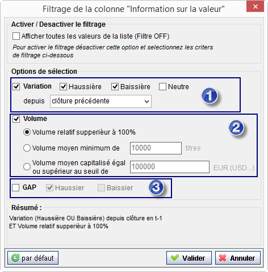Select Volume moyen minimum de radio

(x=27, y=148)
